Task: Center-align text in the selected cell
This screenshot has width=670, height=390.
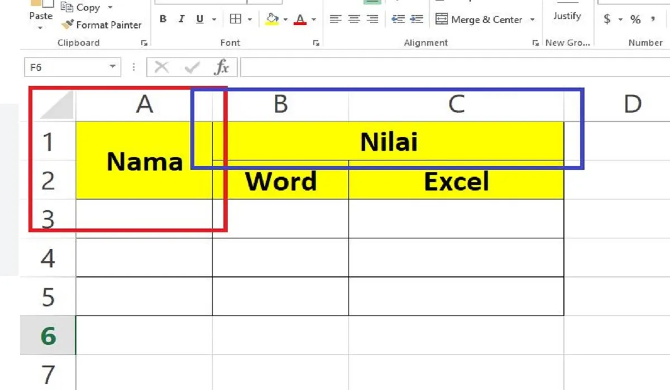Action: [x=353, y=18]
